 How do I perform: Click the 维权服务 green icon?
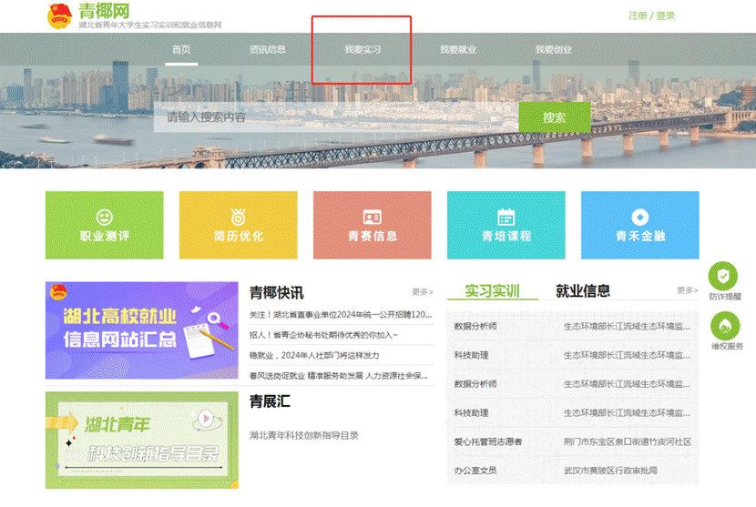click(x=725, y=326)
